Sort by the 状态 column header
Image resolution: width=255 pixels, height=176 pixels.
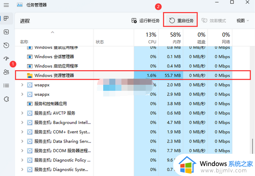[x=114, y=38]
